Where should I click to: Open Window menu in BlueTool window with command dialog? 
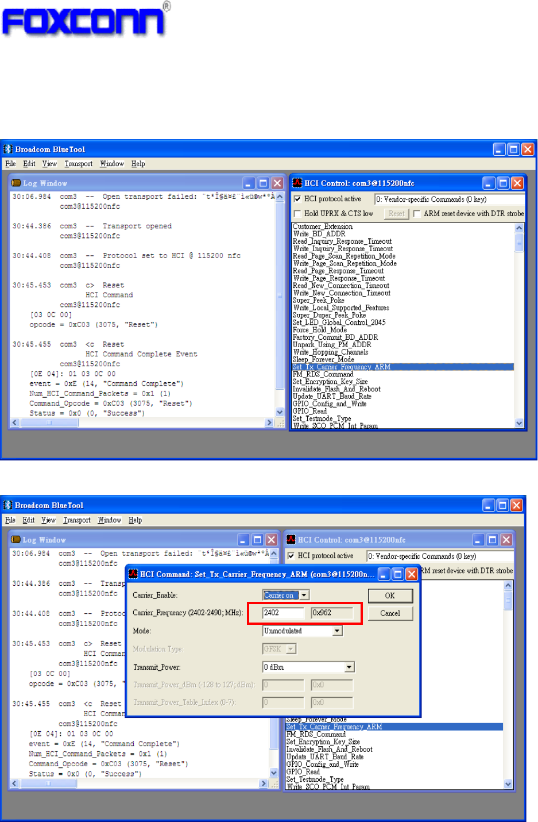[x=110, y=520]
